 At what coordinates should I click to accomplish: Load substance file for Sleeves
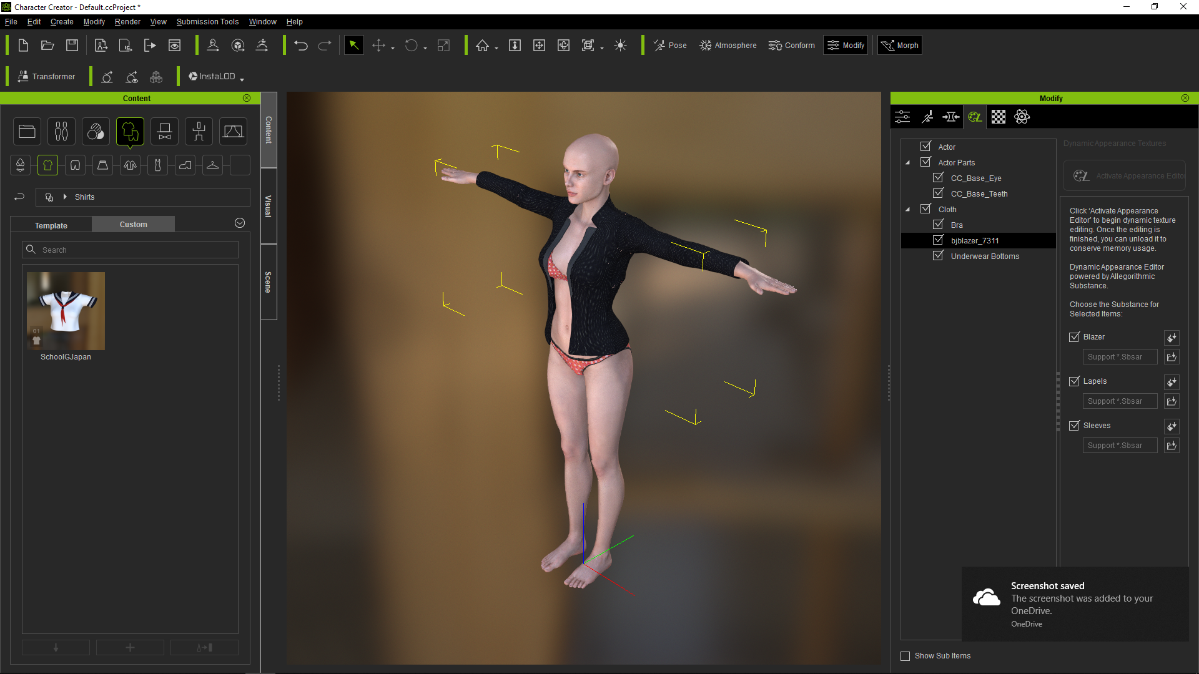1172,446
